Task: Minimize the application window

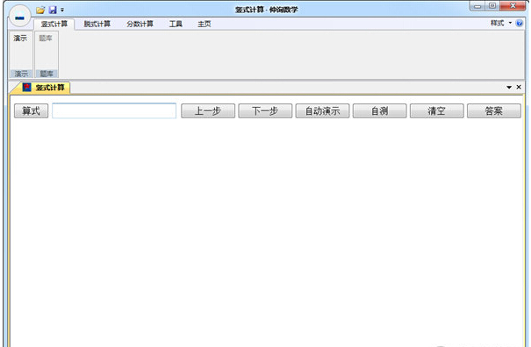Action: pyautogui.click(x=477, y=6)
